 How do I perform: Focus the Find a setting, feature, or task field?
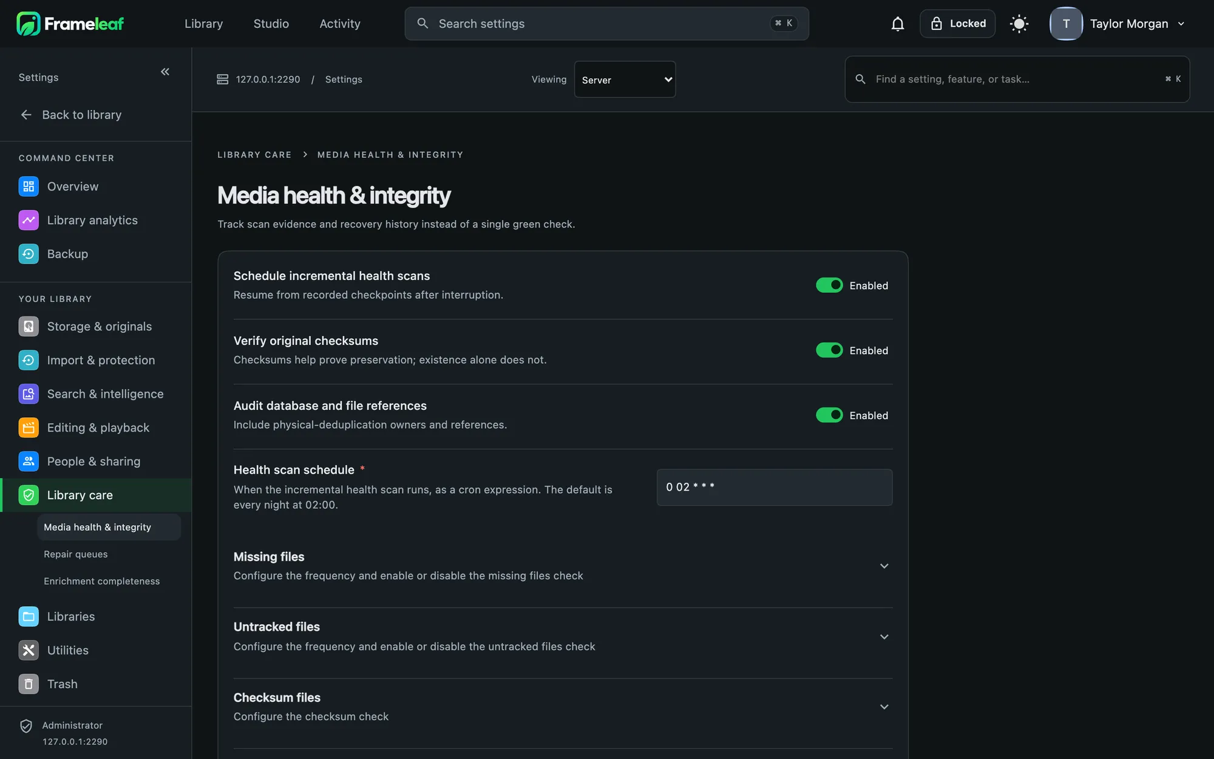coord(1017,80)
